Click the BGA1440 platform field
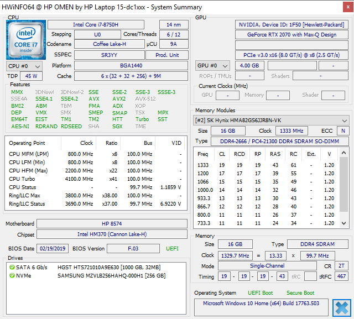Image resolution: width=354 pixels, height=319 pixels. tap(131, 66)
